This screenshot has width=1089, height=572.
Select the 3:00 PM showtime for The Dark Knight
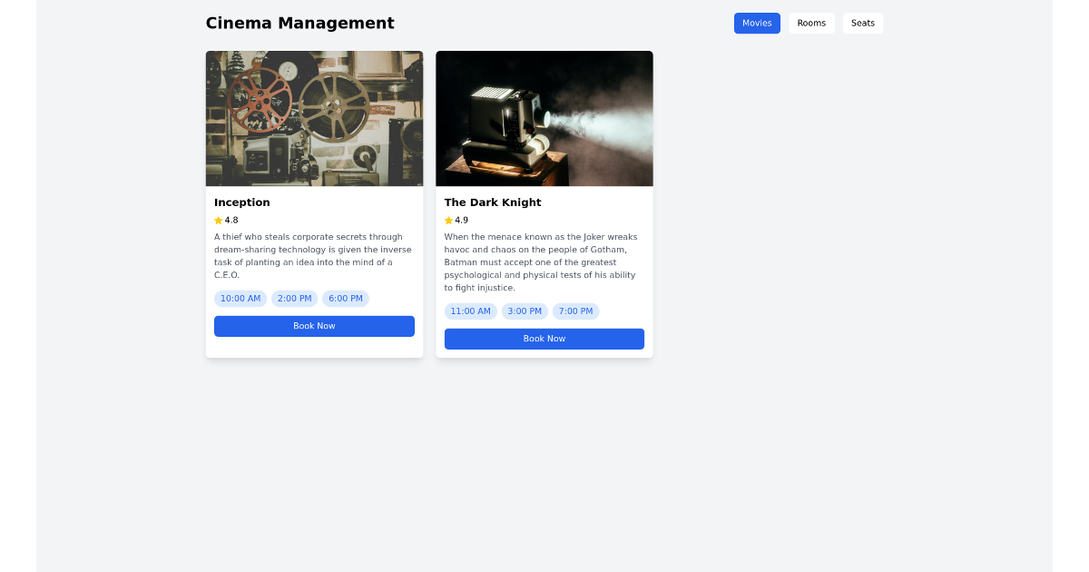(x=525, y=311)
